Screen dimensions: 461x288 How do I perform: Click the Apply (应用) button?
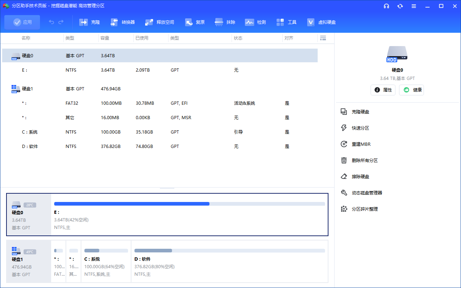[x=22, y=22]
